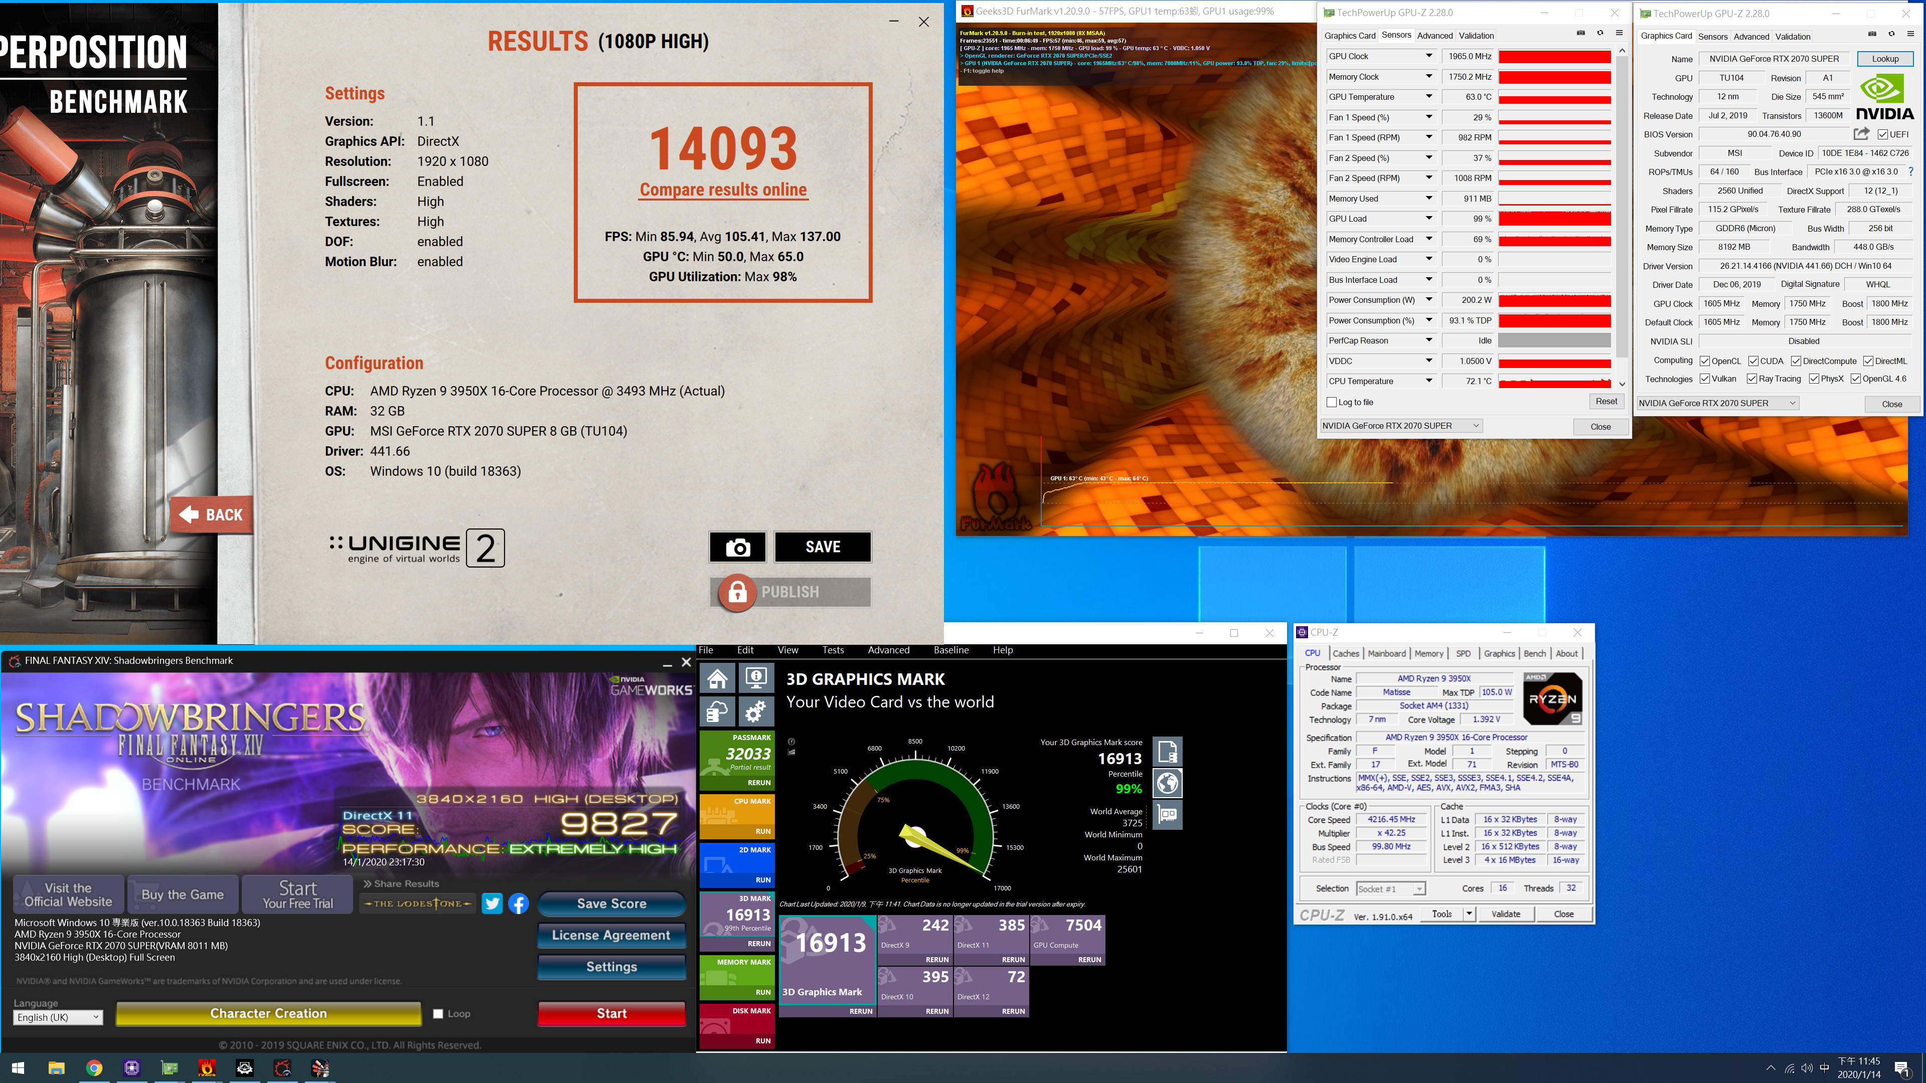Viewport: 1926px width, 1083px height.
Task: Toggle DirectCompute checkbox in GPU-Z
Action: [x=1796, y=361]
